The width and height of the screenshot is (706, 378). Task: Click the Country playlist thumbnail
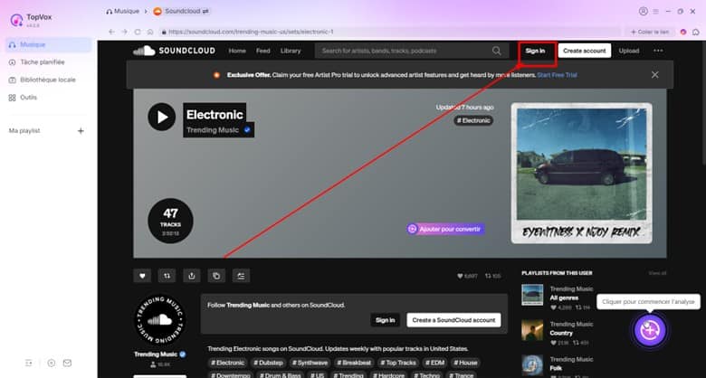pos(532,330)
